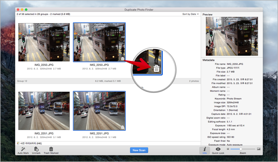Viewport: 278px width, 162px height.
Task: Click the Metadata section heading
Action: [x=208, y=60]
